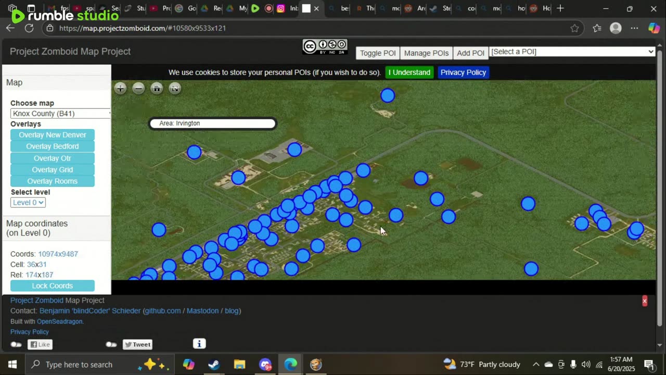This screenshot has height=375, width=666.
Task: Open the blog link
Action: coord(232,311)
